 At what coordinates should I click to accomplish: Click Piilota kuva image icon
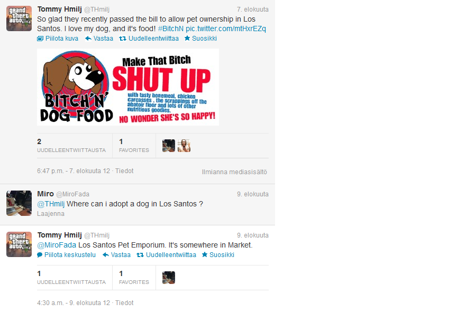[x=40, y=39]
